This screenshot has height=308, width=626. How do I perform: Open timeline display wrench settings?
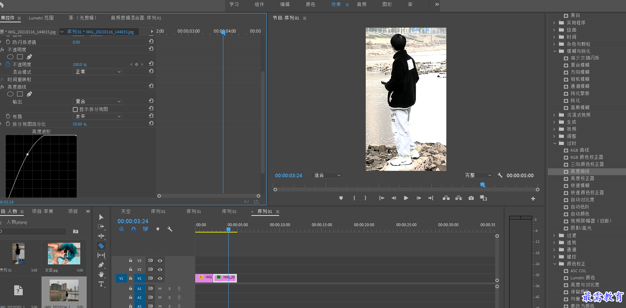click(170, 229)
